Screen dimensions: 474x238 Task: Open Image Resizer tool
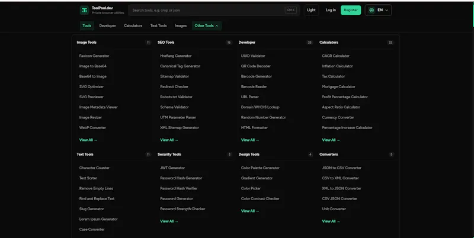click(91, 117)
